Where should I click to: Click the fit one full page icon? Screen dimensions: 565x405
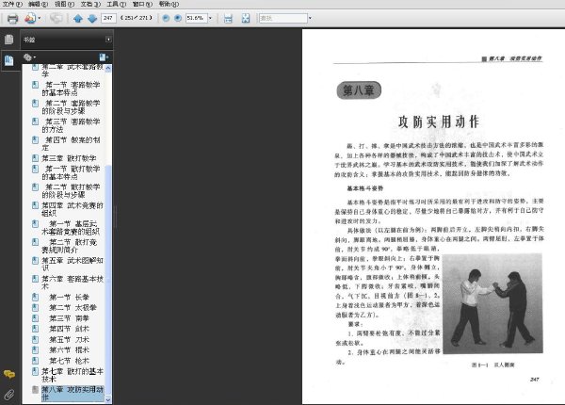point(246,19)
